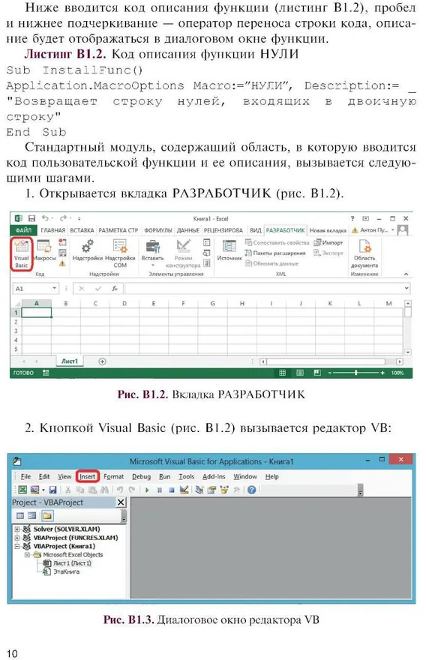Screen dimensions: 426x660
Task: Collapse VBAProject (Книга1) node
Action: coord(16,546)
